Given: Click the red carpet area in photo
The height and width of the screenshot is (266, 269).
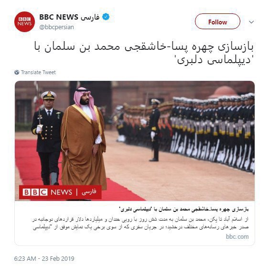Looking at the screenshot, I should [72, 172].
